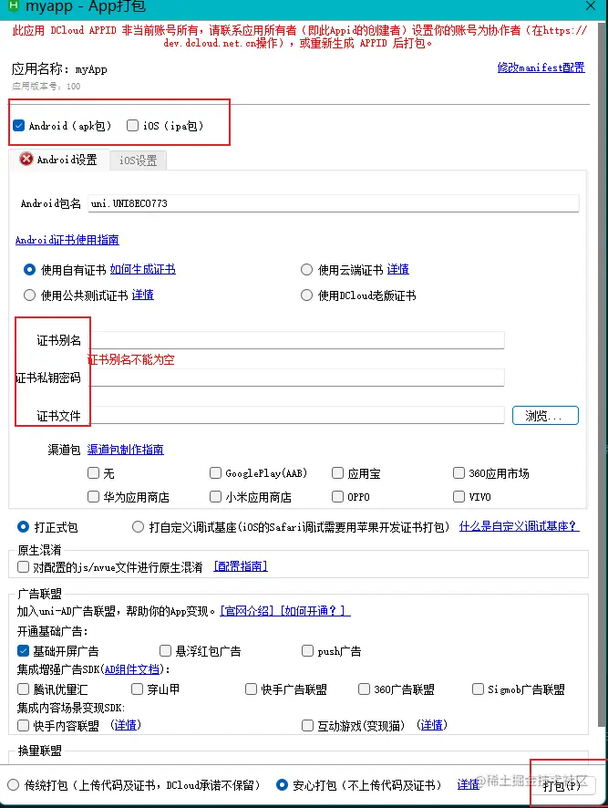Check the 快手广告联盟 checkbox
This screenshot has width=608, height=808.
[251, 689]
